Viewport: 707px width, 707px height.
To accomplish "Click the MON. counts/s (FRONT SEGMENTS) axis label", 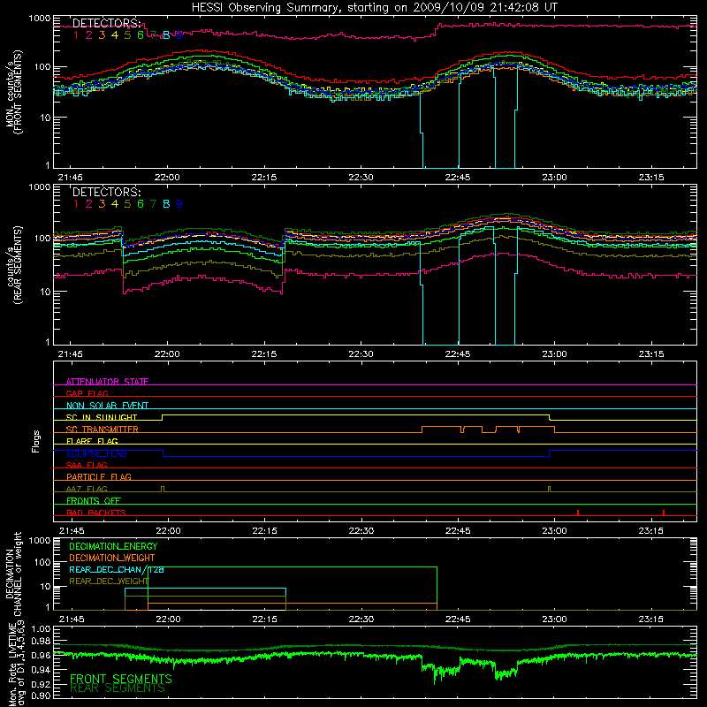I will point(14,92).
